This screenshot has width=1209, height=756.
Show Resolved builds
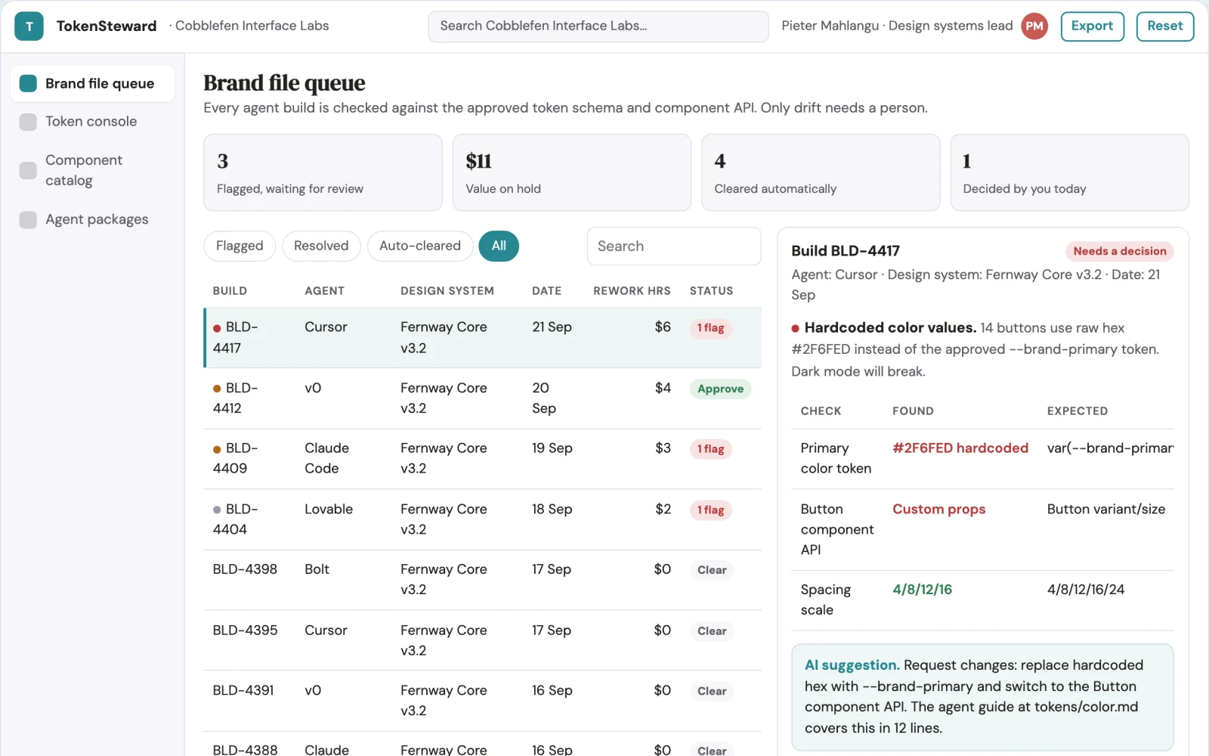point(321,246)
